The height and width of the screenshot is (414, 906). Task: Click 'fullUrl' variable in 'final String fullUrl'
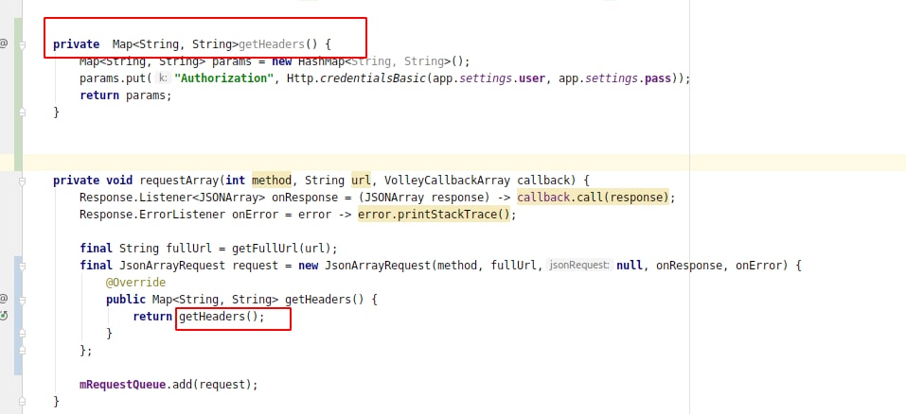coord(189,249)
